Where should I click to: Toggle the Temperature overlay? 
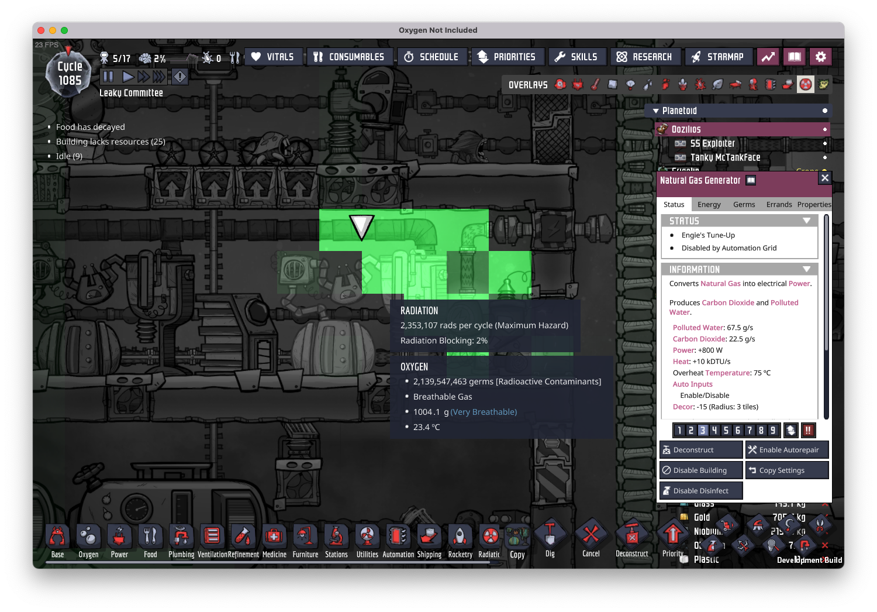[595, 85]
